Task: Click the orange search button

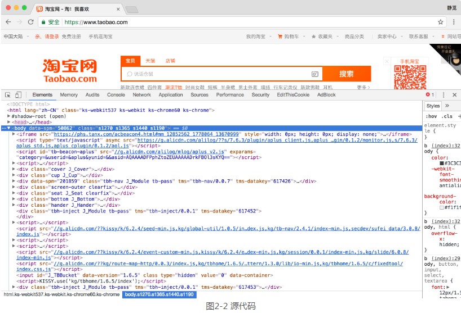Action: [347, 74]
